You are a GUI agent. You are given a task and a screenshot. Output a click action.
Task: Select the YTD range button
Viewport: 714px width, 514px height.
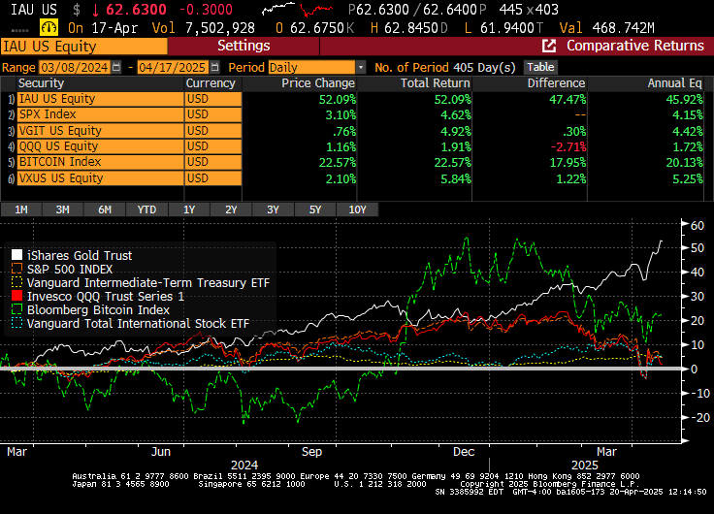point(146,209)
